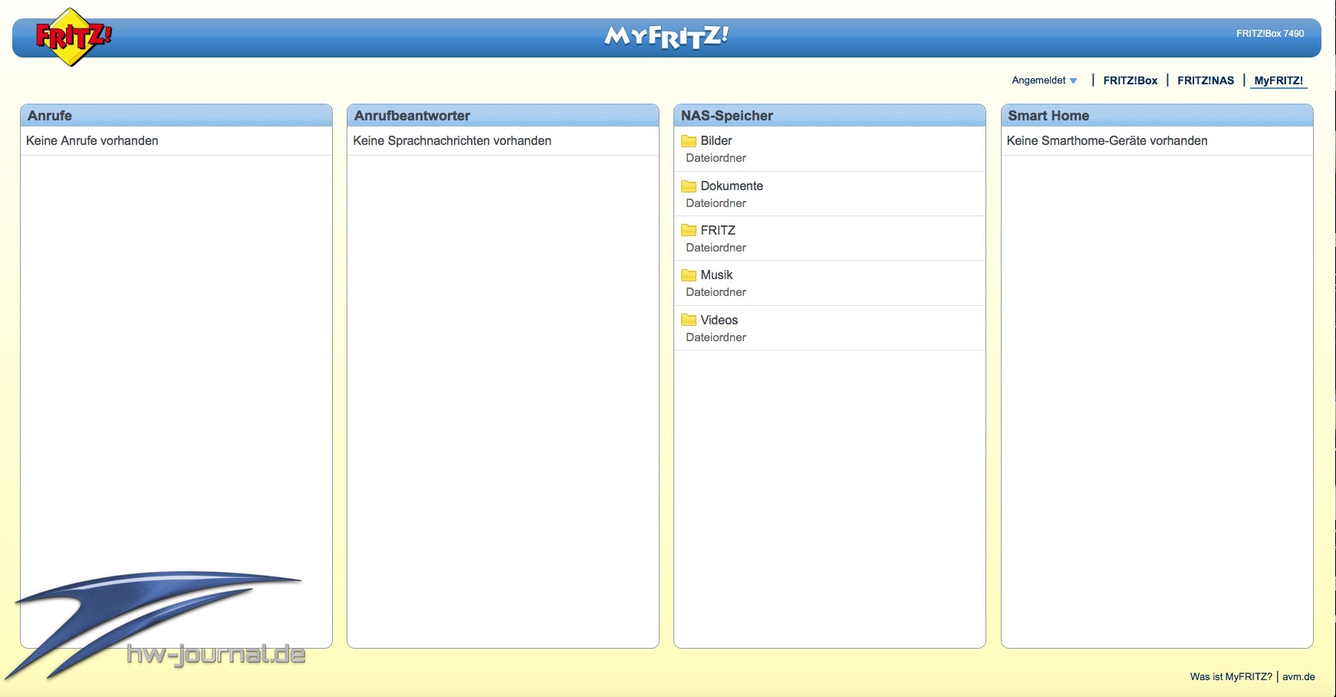Click 'Dateiordner' label under Bilder
1336x697 pixels.
point(716,158)
